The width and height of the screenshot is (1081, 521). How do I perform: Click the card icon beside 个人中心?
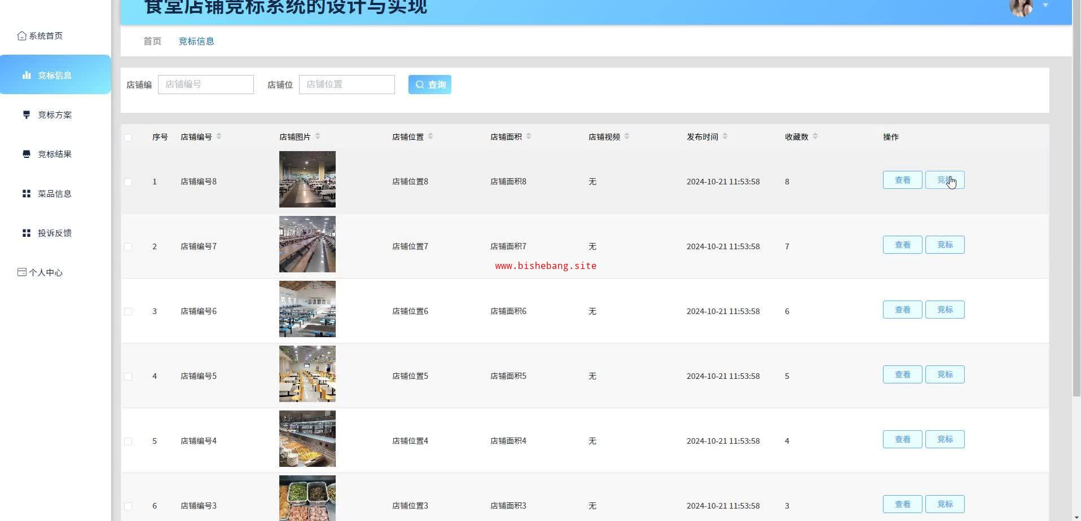pyautogui.click(x=22, y=272)
